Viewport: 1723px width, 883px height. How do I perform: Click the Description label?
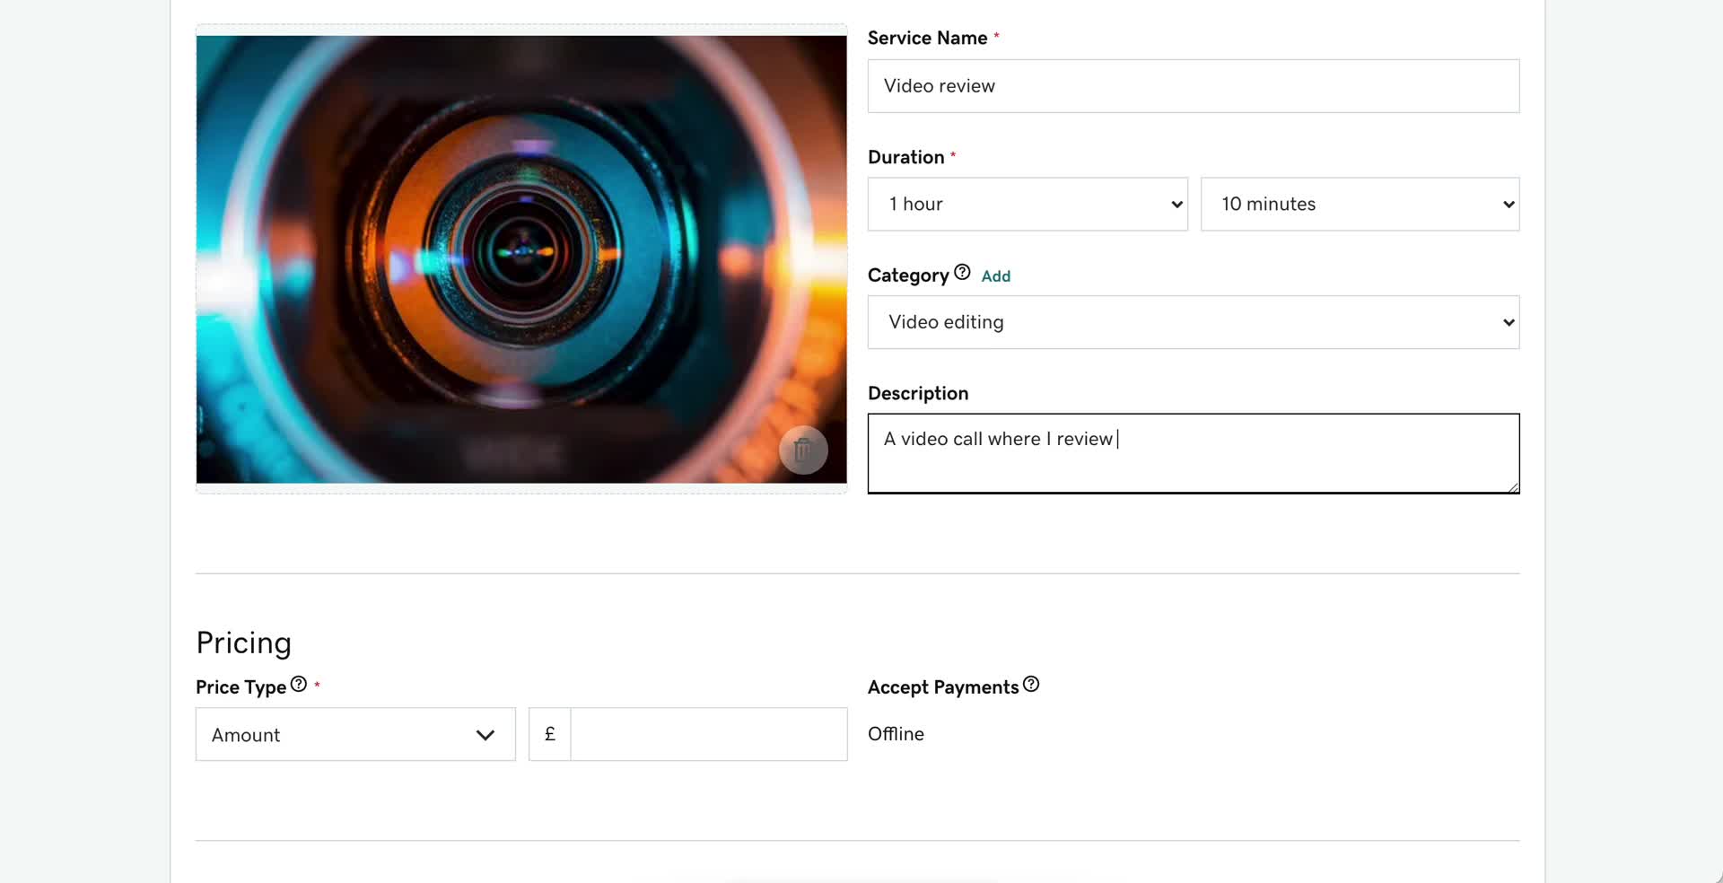pos(918,393)
